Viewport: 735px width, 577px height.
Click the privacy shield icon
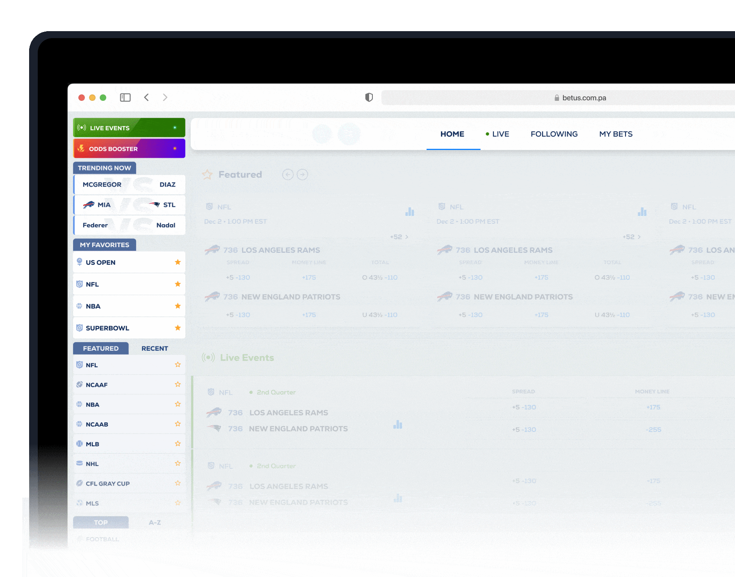tap(369, 97)
